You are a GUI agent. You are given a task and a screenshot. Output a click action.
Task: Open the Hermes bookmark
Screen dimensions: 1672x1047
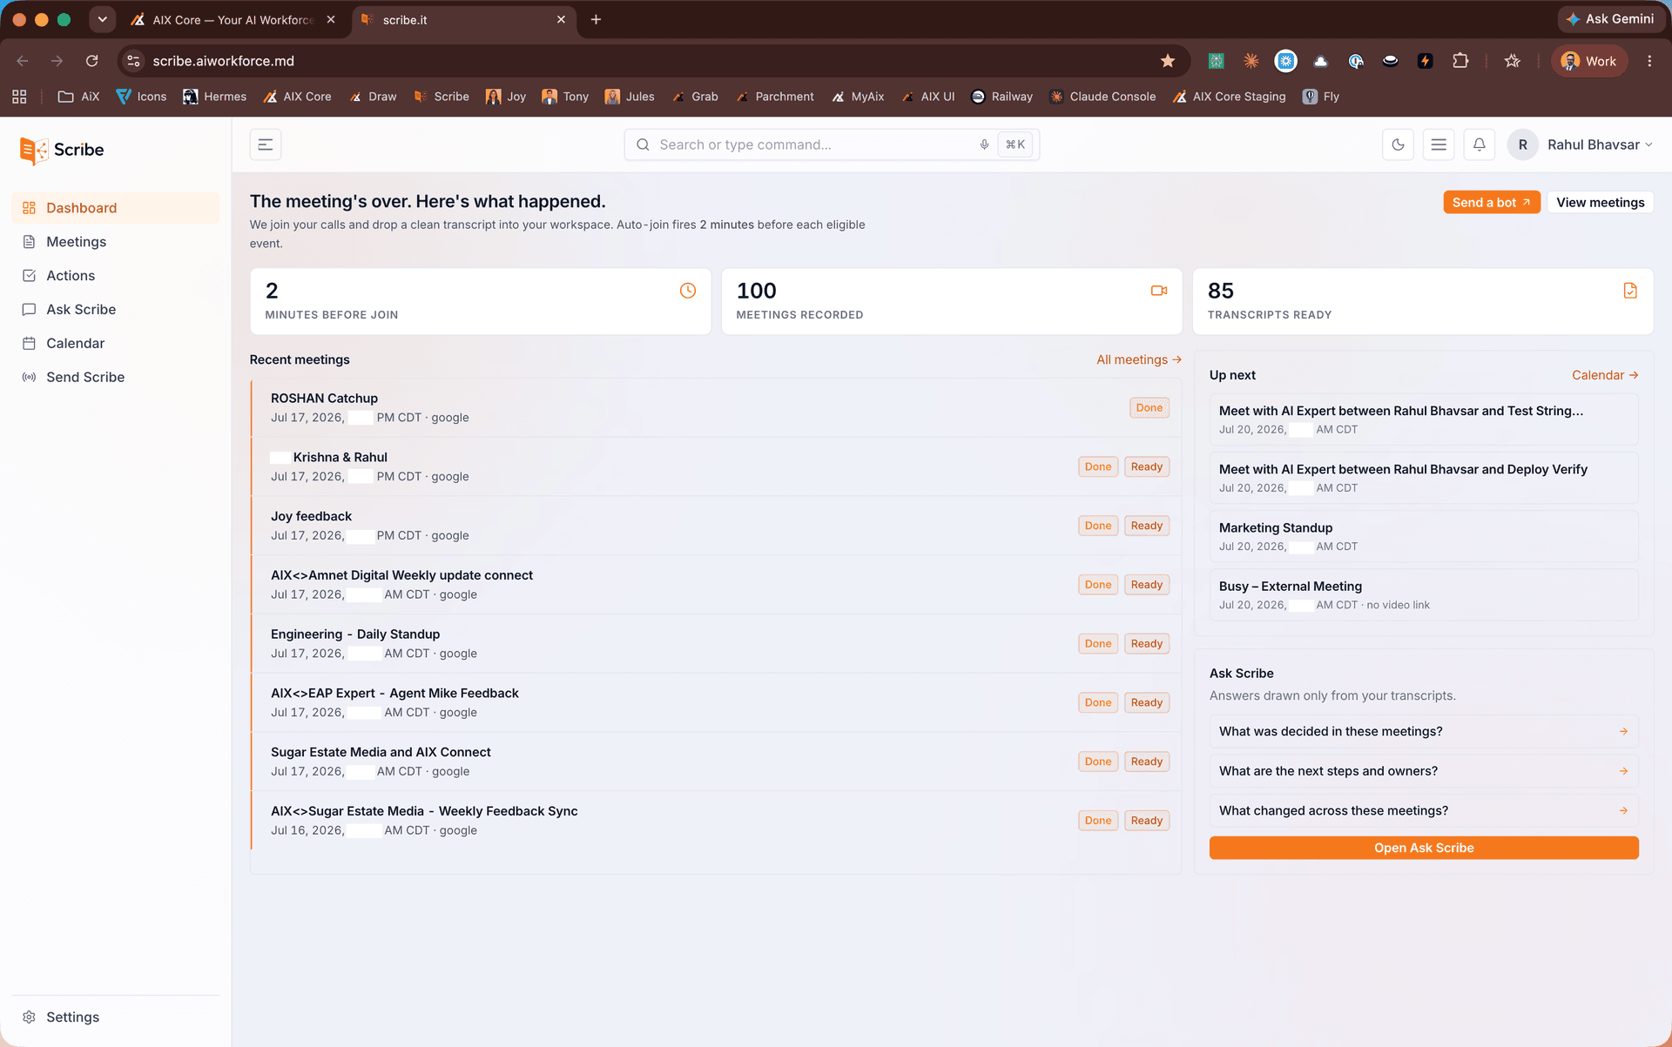click(x=214, y=97)
